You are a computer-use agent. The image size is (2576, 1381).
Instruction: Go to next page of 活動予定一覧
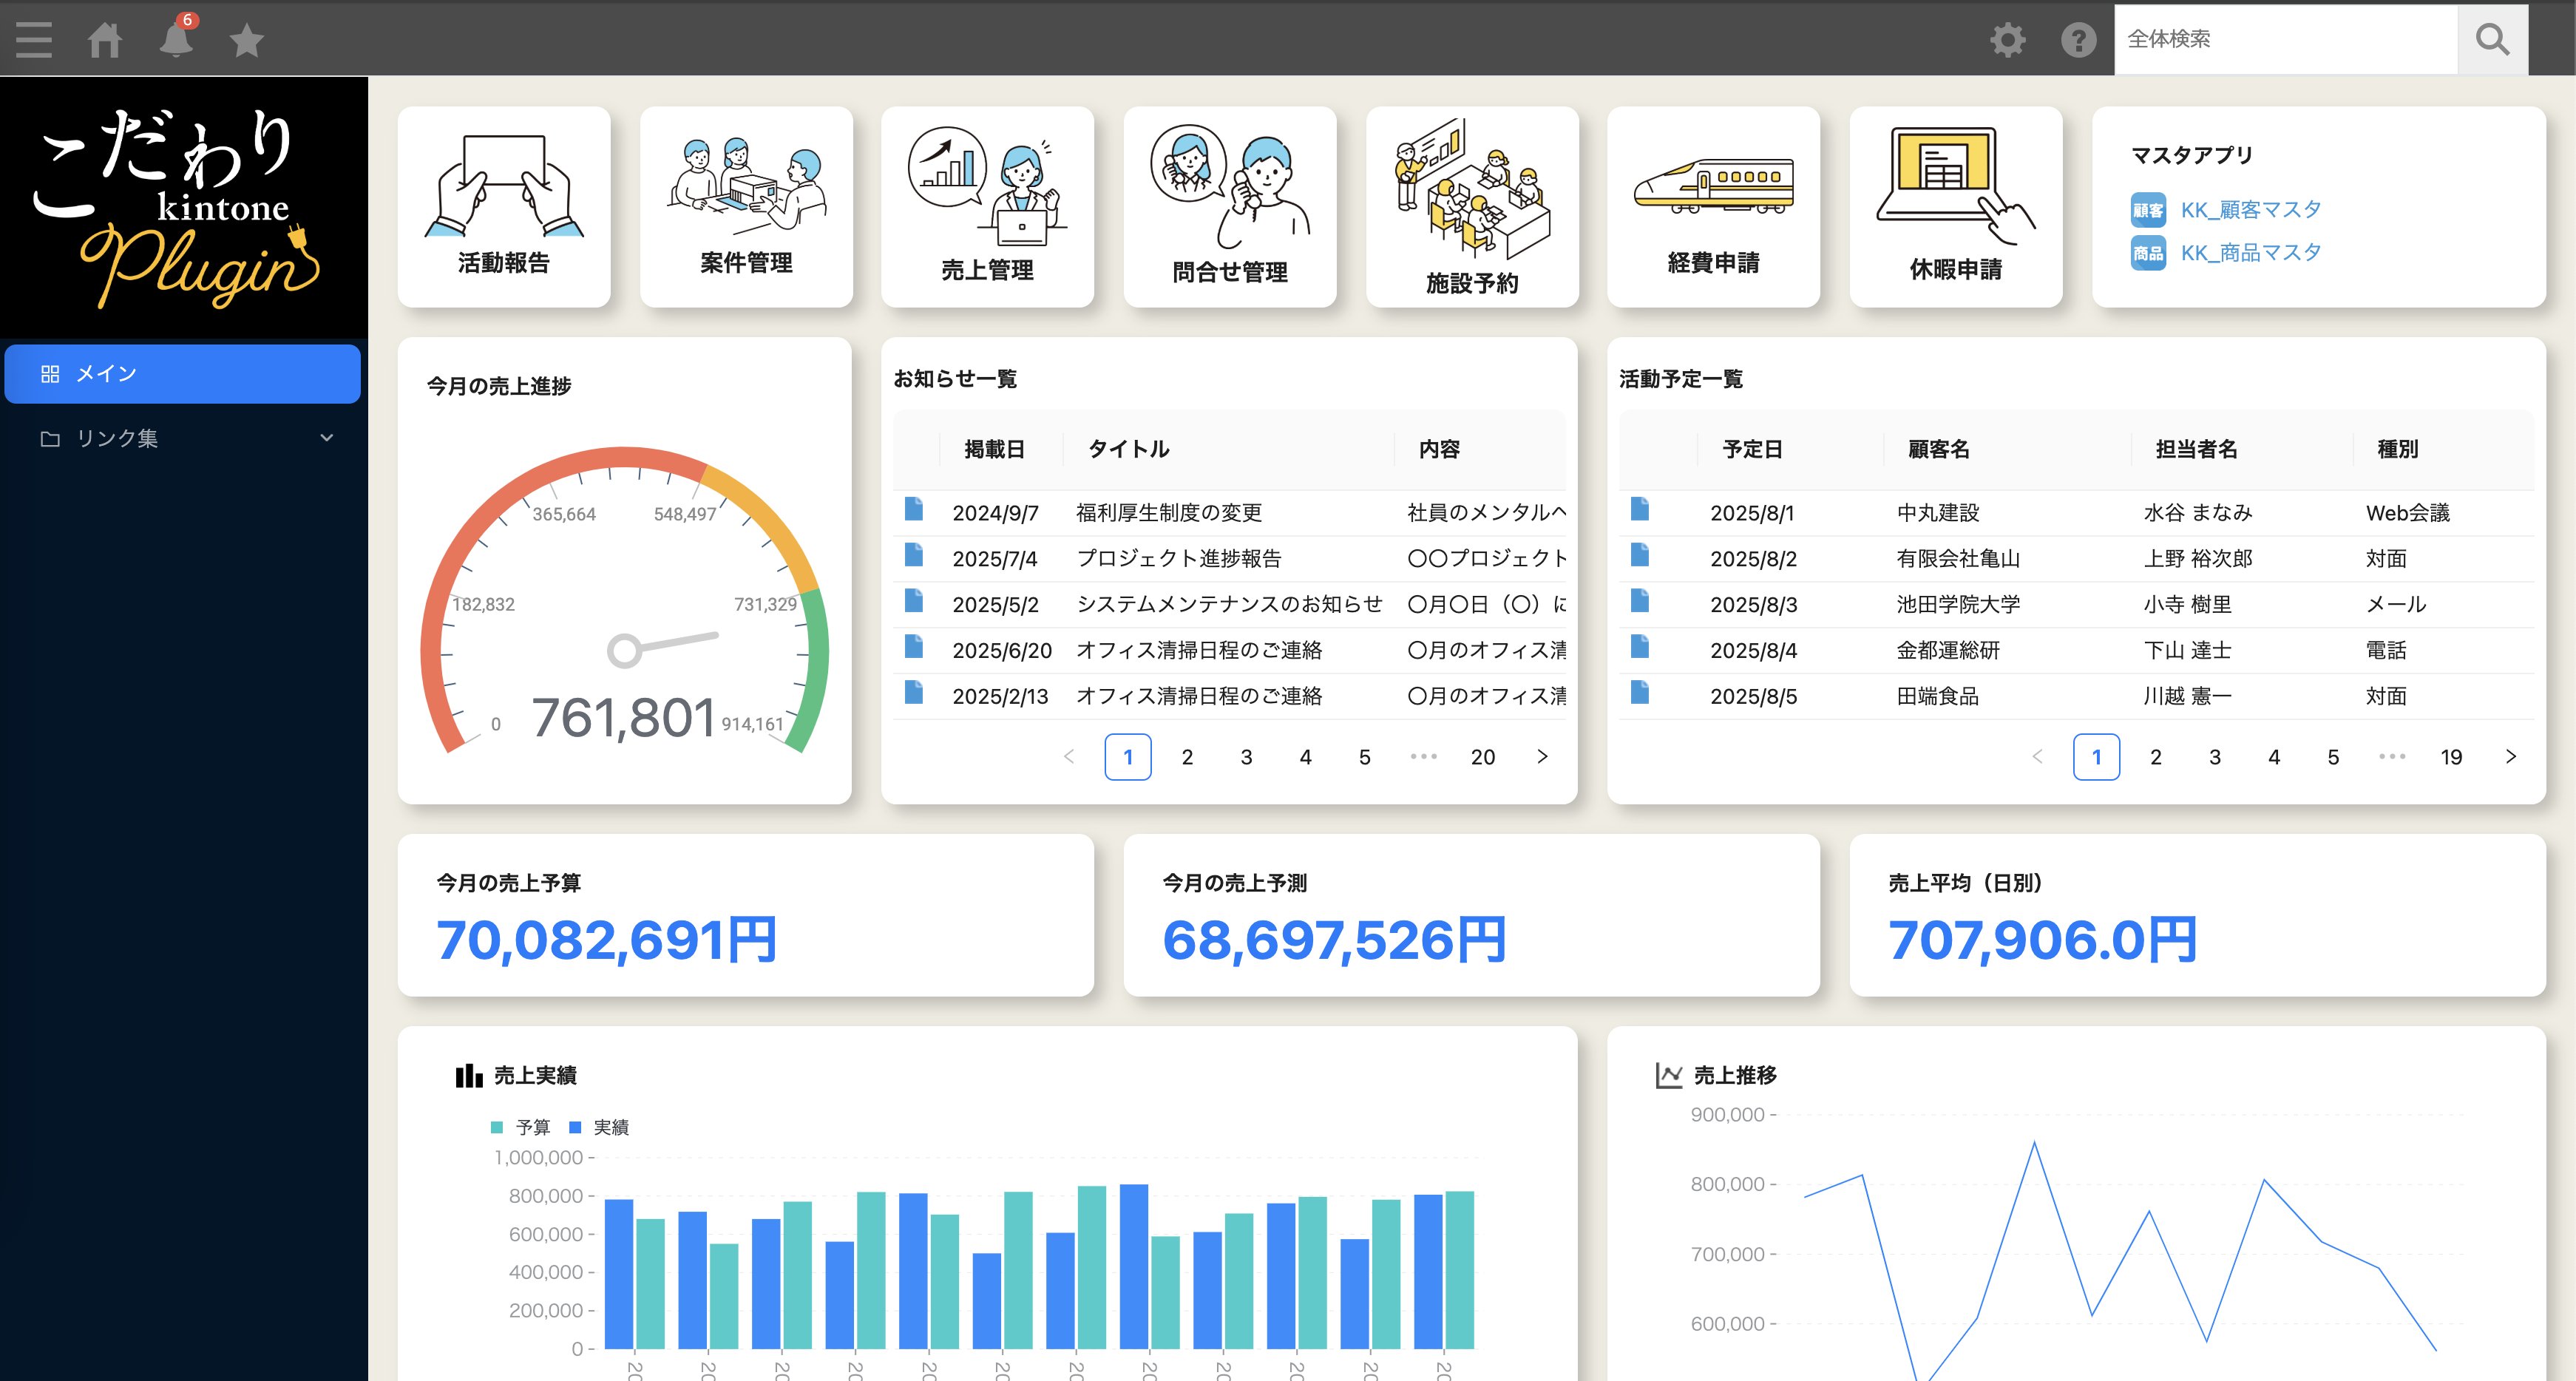pyautogui.click(x=2510, y=757)
